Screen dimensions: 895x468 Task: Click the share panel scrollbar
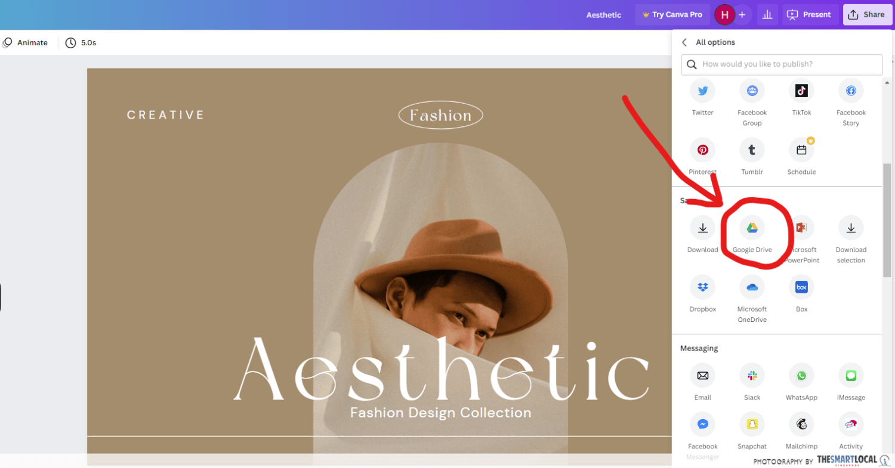(887, 221)
